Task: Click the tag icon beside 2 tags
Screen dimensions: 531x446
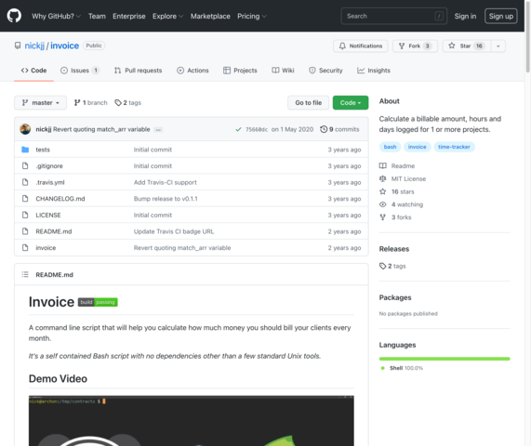Action: tap(118, 102)
